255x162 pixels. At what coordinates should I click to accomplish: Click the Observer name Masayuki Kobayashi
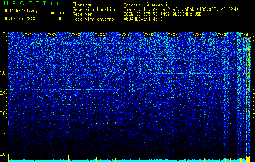tap(146, 4)
